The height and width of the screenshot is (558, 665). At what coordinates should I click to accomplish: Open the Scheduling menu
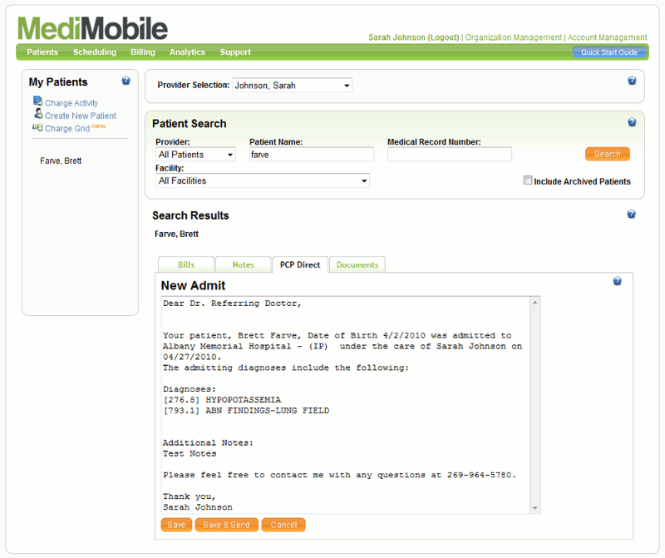click(x=95, y=52)
